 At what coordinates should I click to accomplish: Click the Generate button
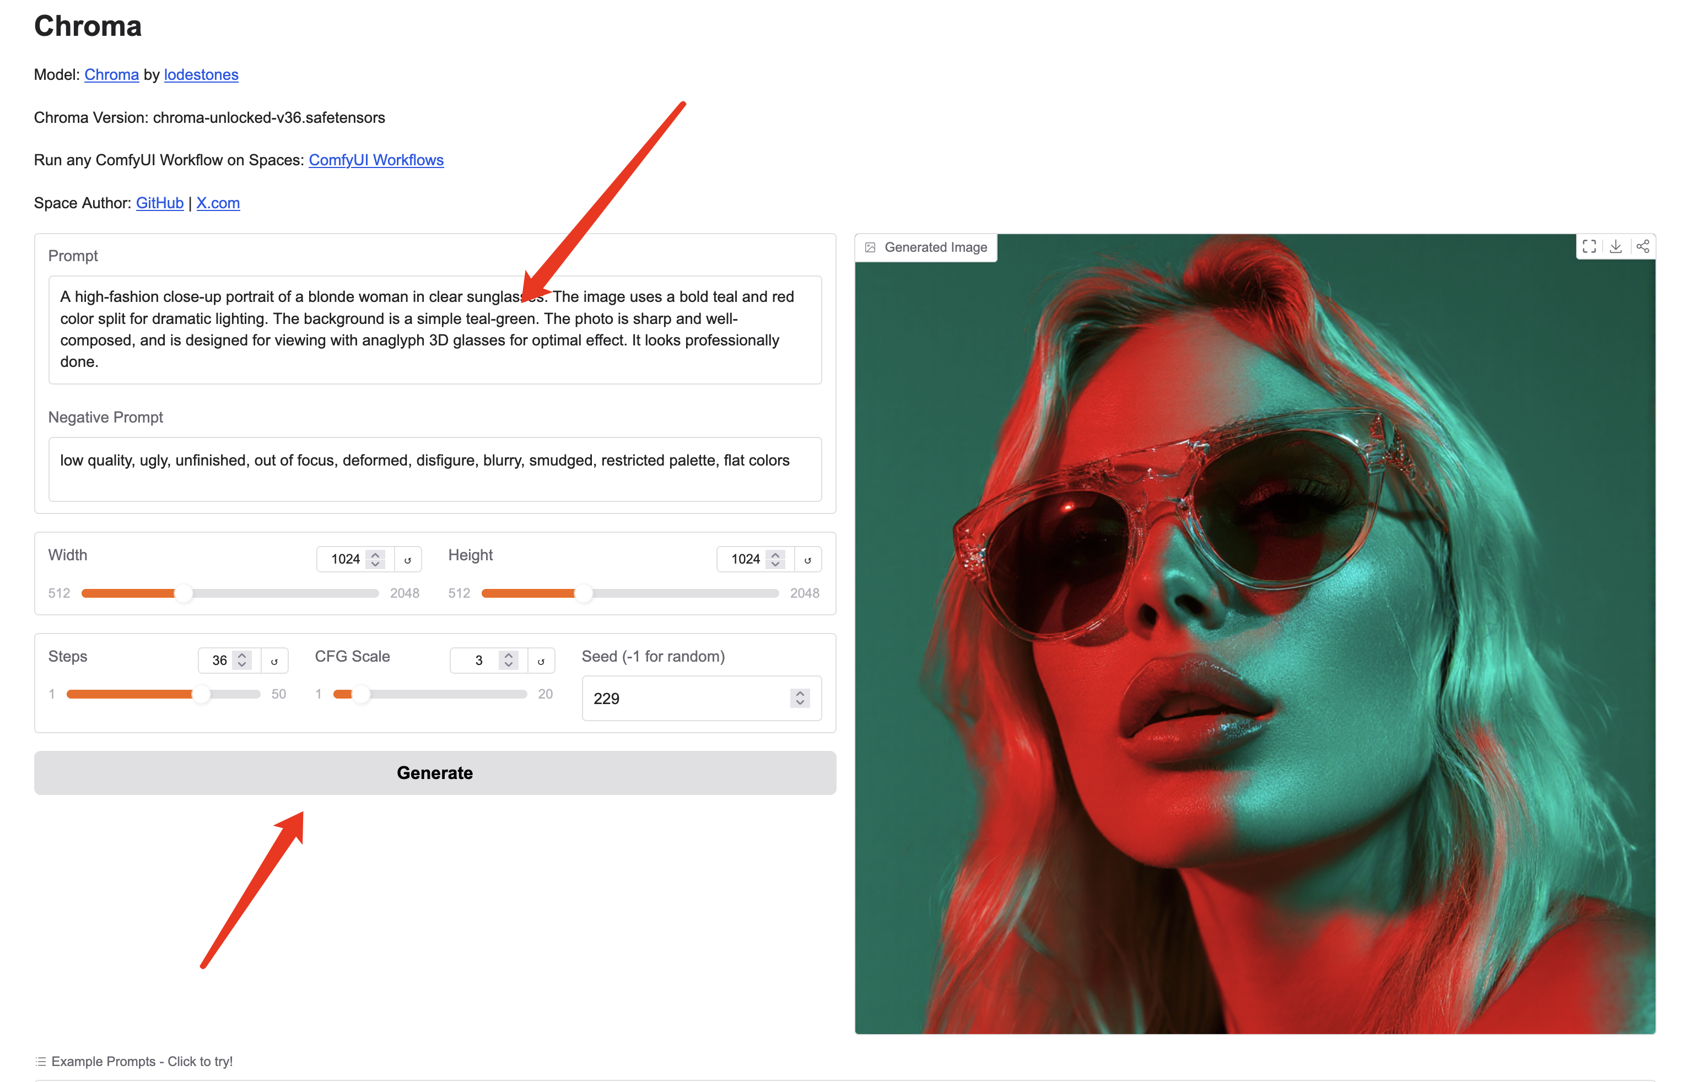point(435,773)
